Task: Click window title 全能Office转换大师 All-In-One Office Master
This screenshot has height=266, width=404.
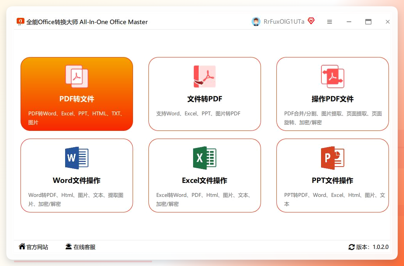Action: tap(87, 22)
